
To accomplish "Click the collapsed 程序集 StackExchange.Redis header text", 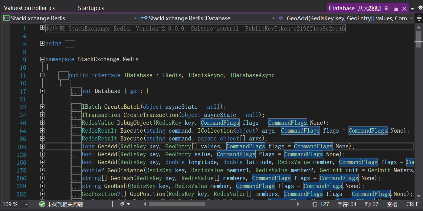I will point(195,28).
